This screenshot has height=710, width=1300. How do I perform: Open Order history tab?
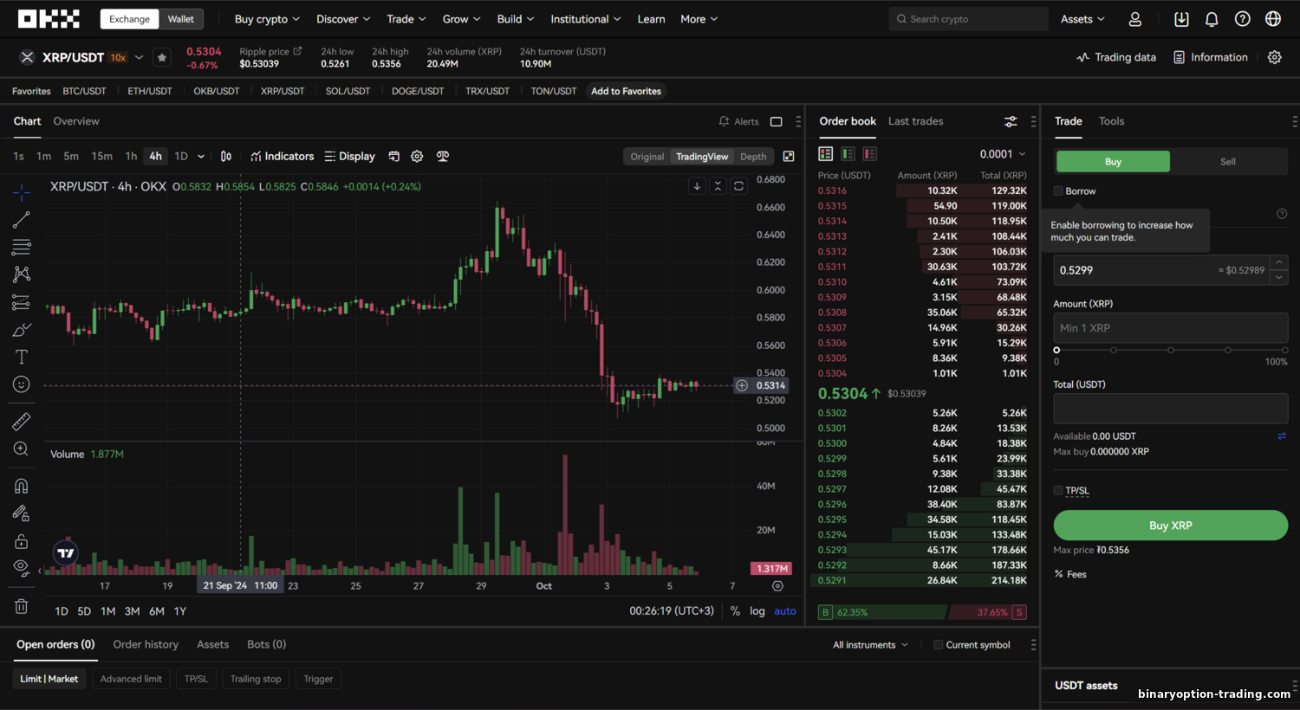coord(146,644)
